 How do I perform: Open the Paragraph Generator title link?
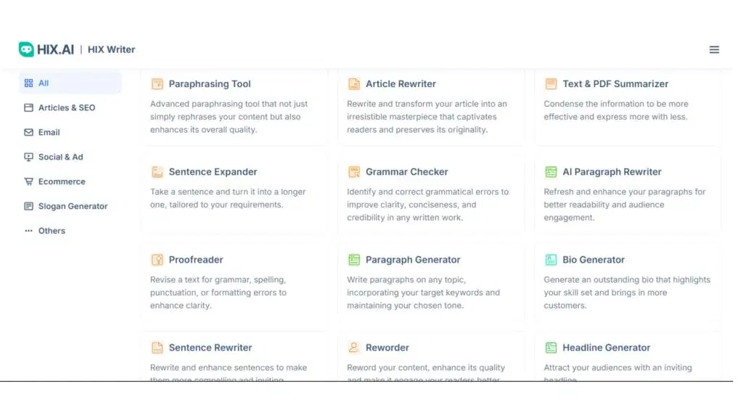tap(413, 260)
